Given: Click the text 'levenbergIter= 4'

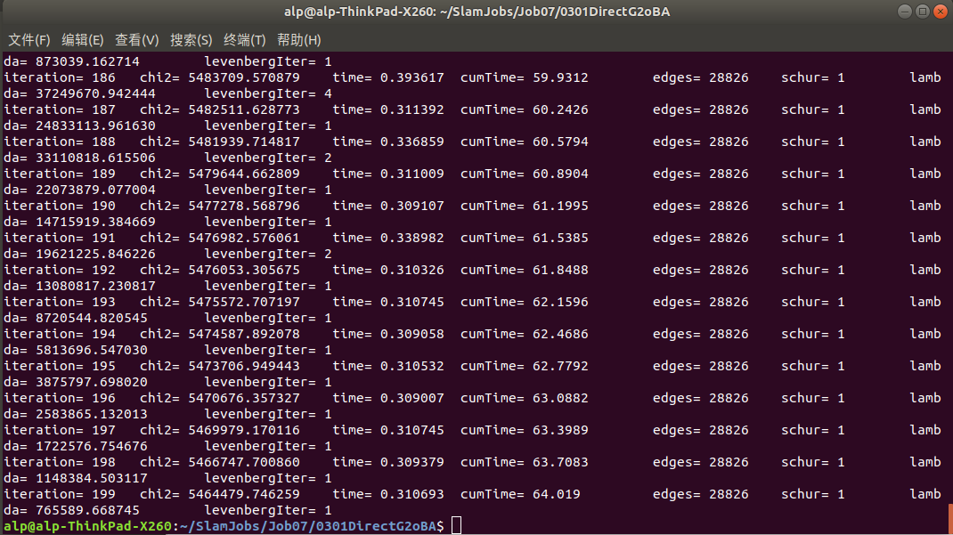Looking at the screenshot, I should 268,94.
